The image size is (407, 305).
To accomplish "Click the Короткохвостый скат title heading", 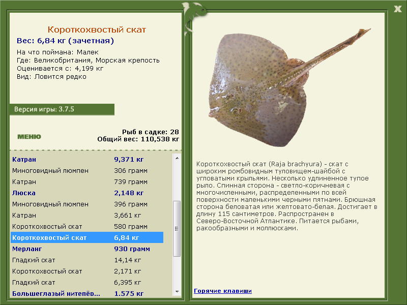I will pos(97,29).
